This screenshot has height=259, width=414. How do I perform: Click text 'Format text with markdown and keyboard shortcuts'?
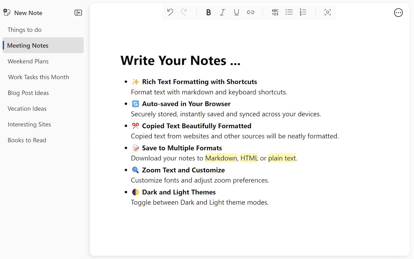point(209,92)
